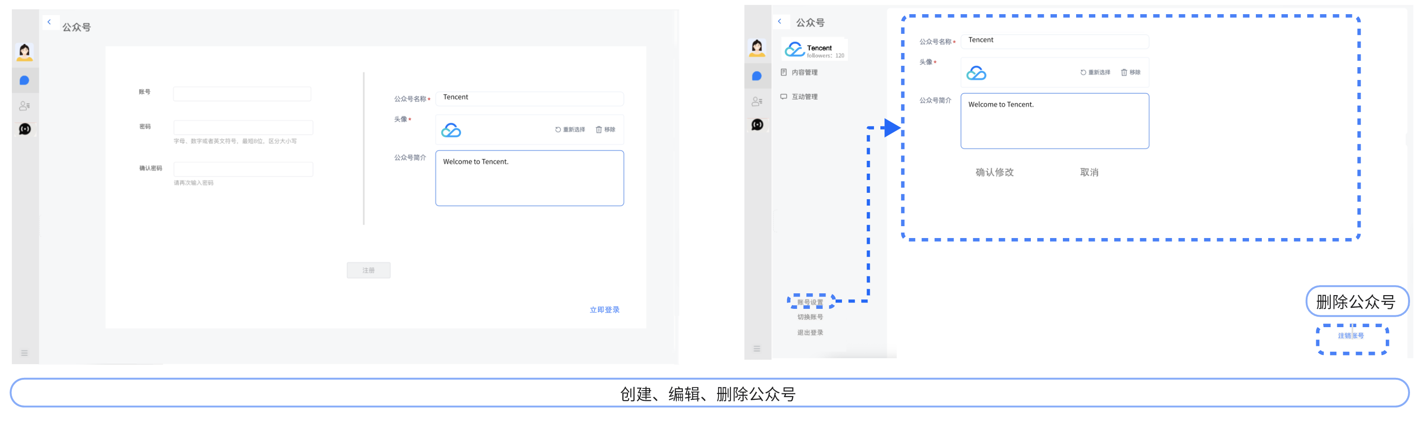Screen dimensions: 1426x424
Task: Focus the 确认密码 field on registration screen
Action: [243, 169]
